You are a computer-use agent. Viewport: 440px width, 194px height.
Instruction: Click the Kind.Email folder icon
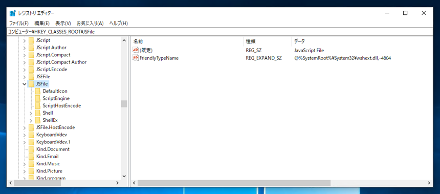(x=31, y=157)
